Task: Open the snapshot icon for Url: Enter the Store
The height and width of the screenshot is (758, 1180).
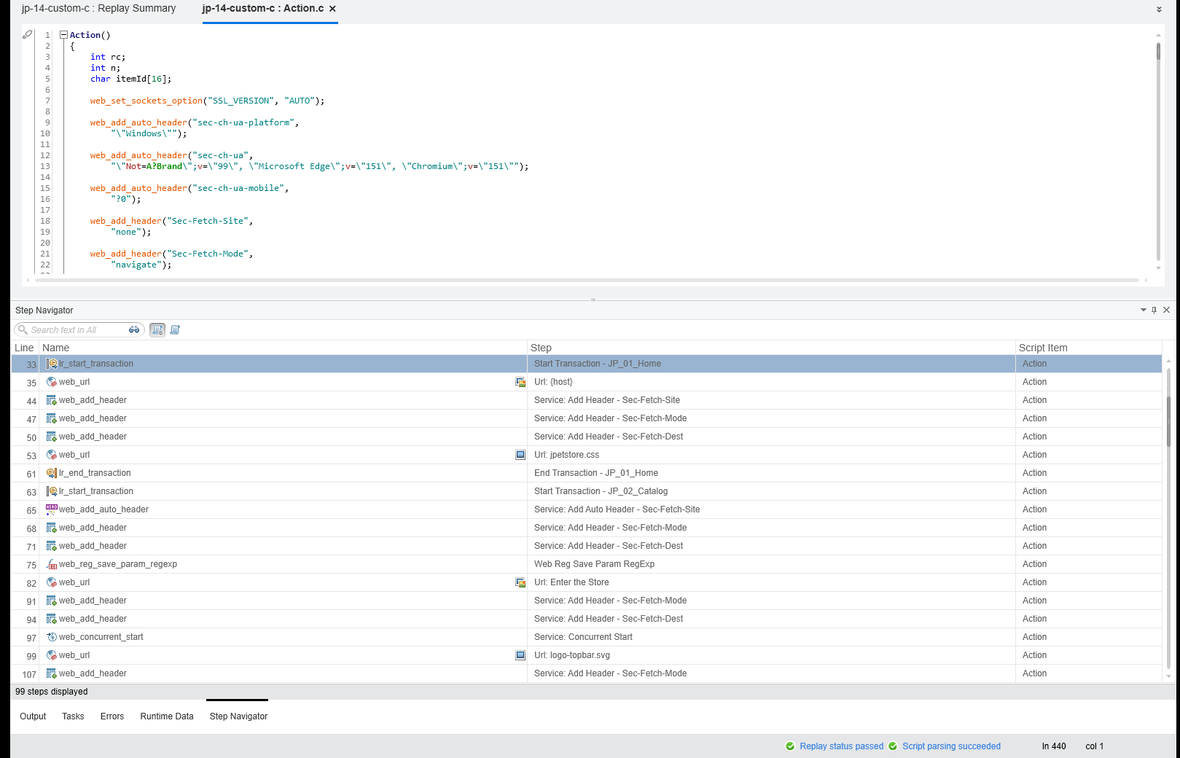Action: (520, 582)
